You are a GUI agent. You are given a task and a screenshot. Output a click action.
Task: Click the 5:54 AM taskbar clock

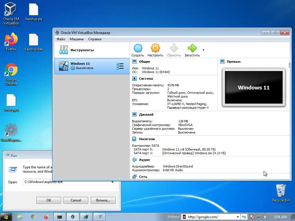point(280,217)
